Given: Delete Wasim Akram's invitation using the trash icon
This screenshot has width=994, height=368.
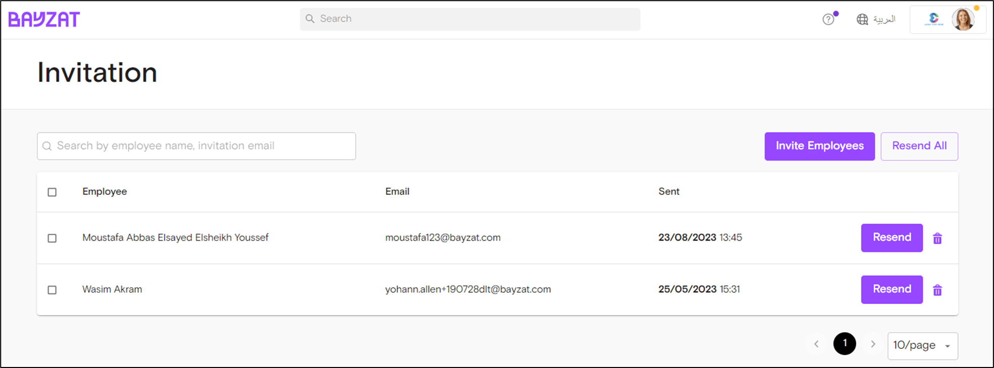Looking at the screenshot, I should coord(937,290).
